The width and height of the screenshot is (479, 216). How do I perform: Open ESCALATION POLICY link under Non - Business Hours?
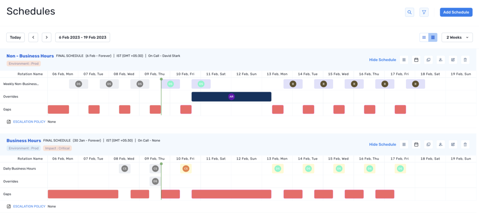pos(30,122)
